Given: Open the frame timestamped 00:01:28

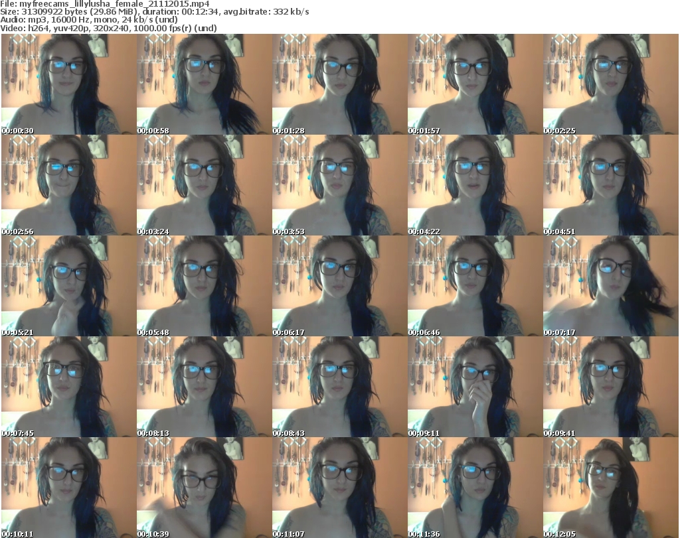Looking at the screenshot, I should (339, 84).
